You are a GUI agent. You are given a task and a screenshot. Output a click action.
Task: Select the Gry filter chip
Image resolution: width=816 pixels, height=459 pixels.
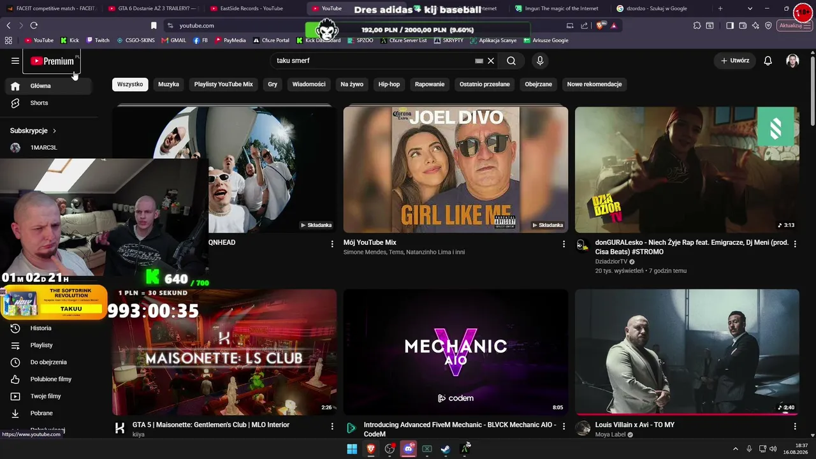pyautogui.click(x=273, y=84)
